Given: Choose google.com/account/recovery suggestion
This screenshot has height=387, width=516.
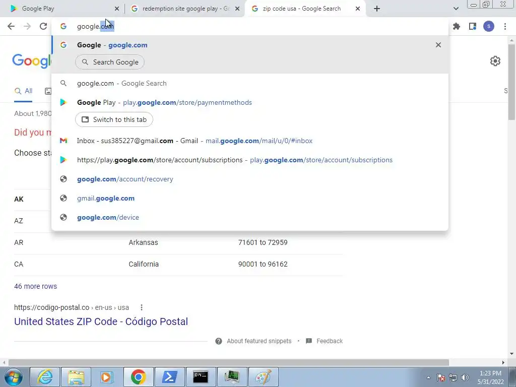Looking at the screenshot, I should point(250,179).
